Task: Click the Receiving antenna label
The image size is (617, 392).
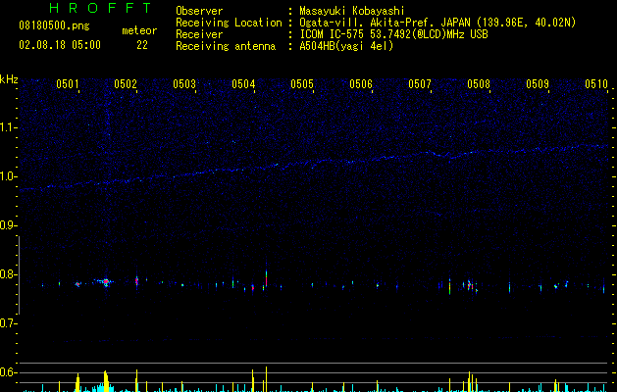Action: [226, 46]
